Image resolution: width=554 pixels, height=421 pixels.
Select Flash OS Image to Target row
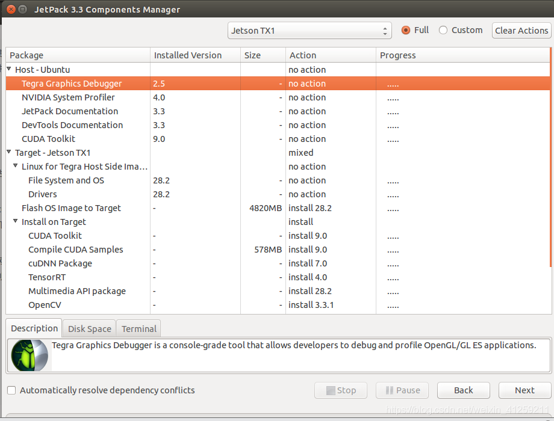pyautogui.click(x=278, y=208)
